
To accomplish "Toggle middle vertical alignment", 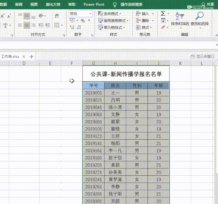I will (x=27, y=16).
